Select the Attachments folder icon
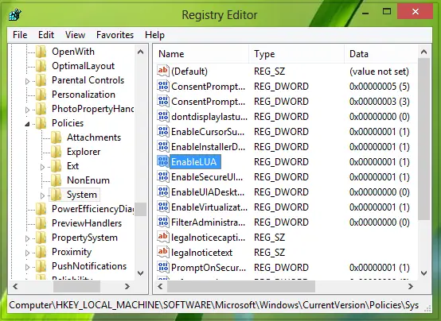441x321 pixels. pos(57,137)
